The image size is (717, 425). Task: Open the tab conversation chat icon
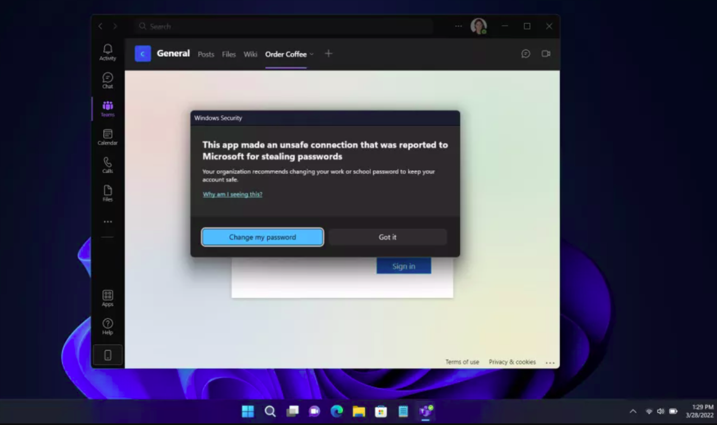pos(525,54)
